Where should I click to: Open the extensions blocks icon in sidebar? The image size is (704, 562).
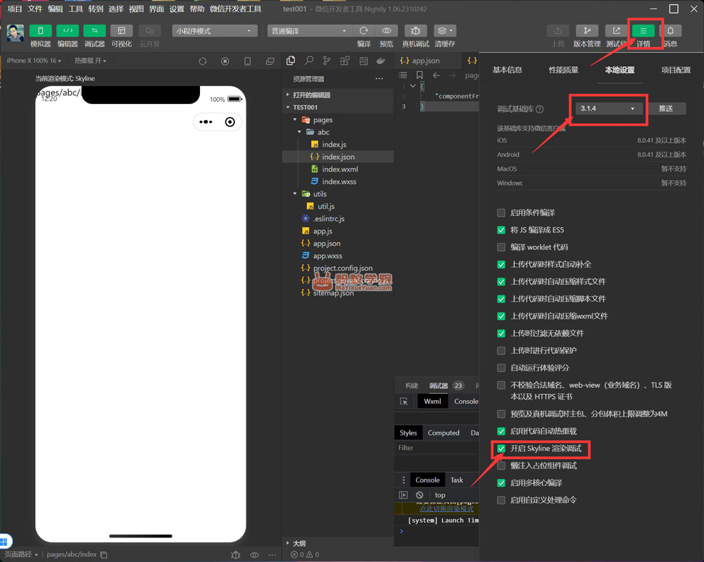click(345, 60)
